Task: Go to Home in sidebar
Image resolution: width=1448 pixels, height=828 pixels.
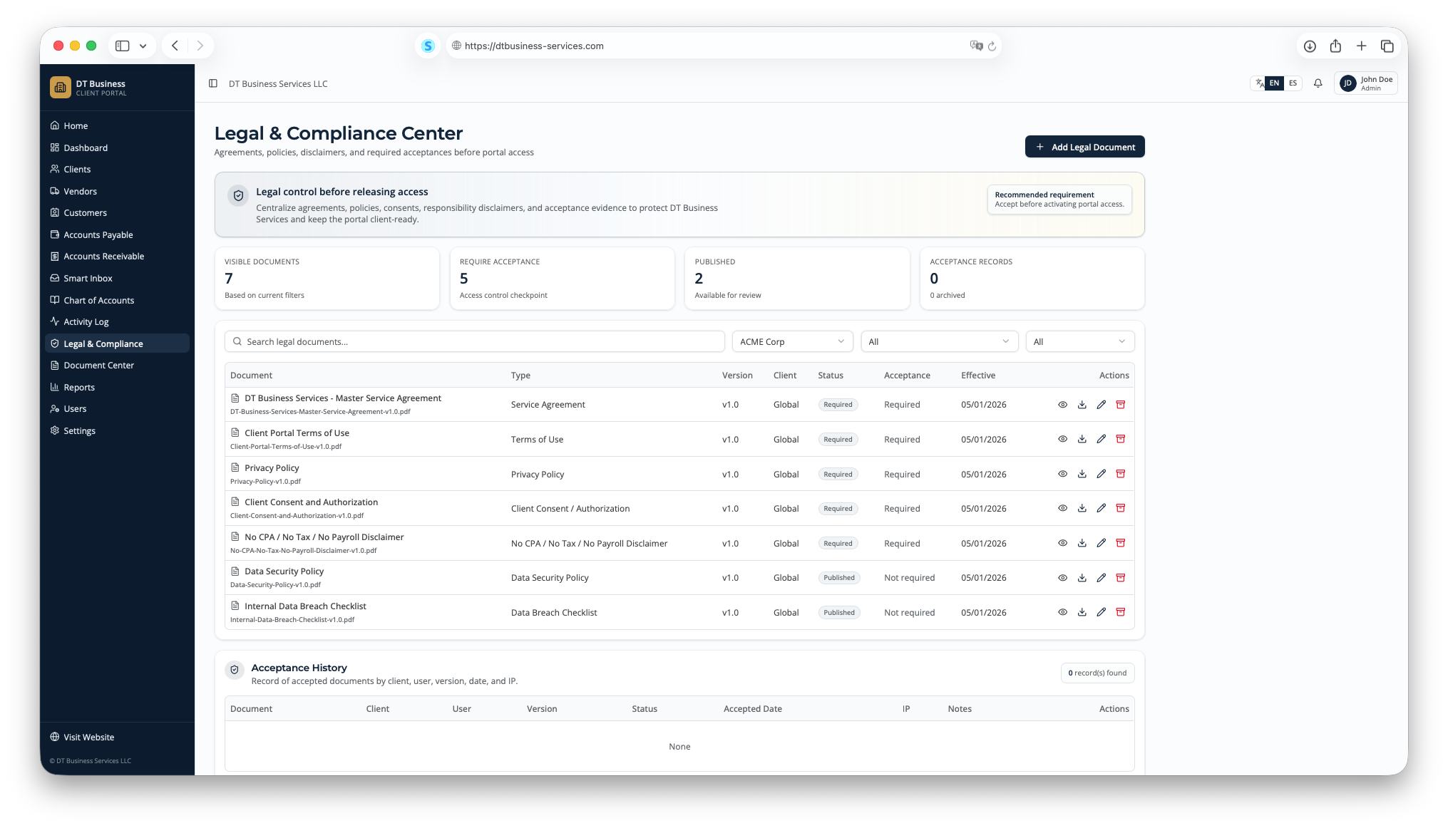Action: tap(117, 126)
